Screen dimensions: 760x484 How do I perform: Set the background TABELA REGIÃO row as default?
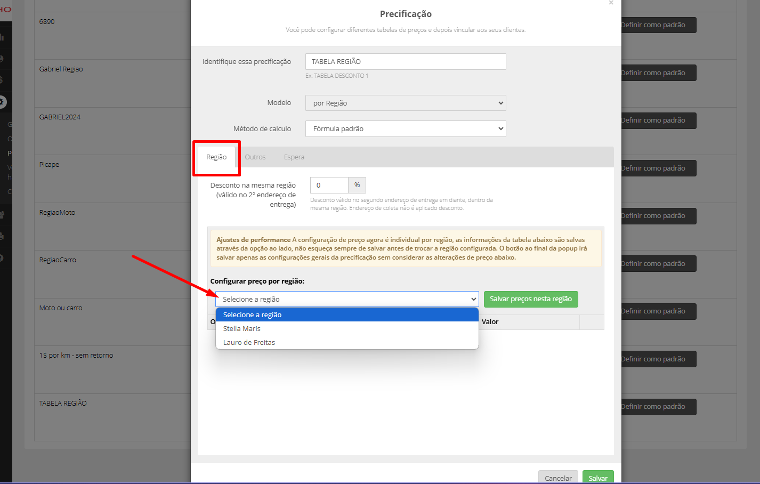pos(658,407)
